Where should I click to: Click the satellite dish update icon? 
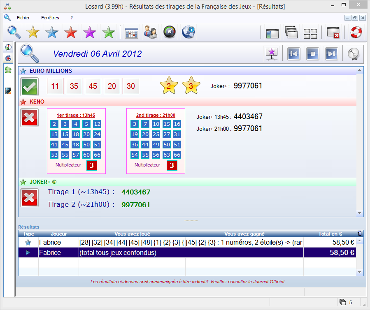tap(354, 54)
